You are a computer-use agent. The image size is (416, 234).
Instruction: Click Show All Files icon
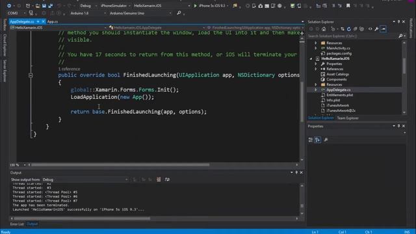[x=361, y=29]
